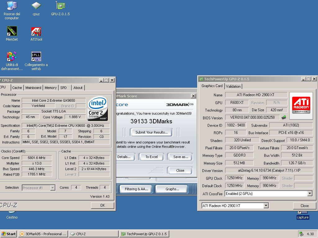Click the DirectX Support value 10.0 / SM4.0
The image size is (318, 238).
coord(300,140)
